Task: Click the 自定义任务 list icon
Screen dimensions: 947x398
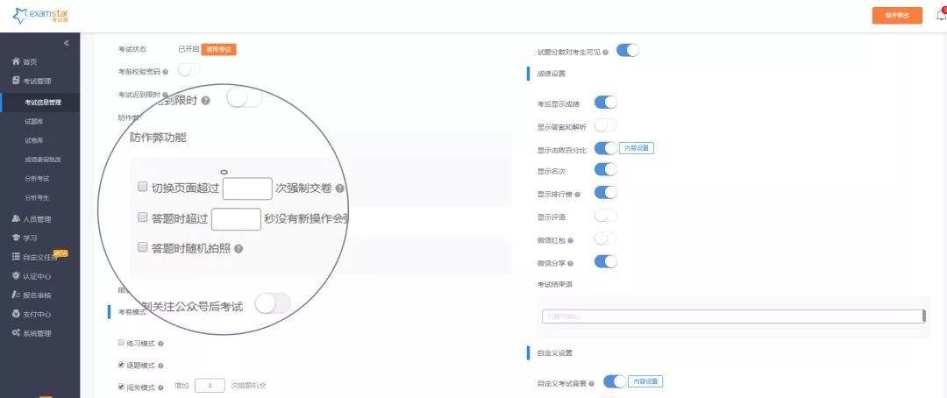Action: pos(17,257)
